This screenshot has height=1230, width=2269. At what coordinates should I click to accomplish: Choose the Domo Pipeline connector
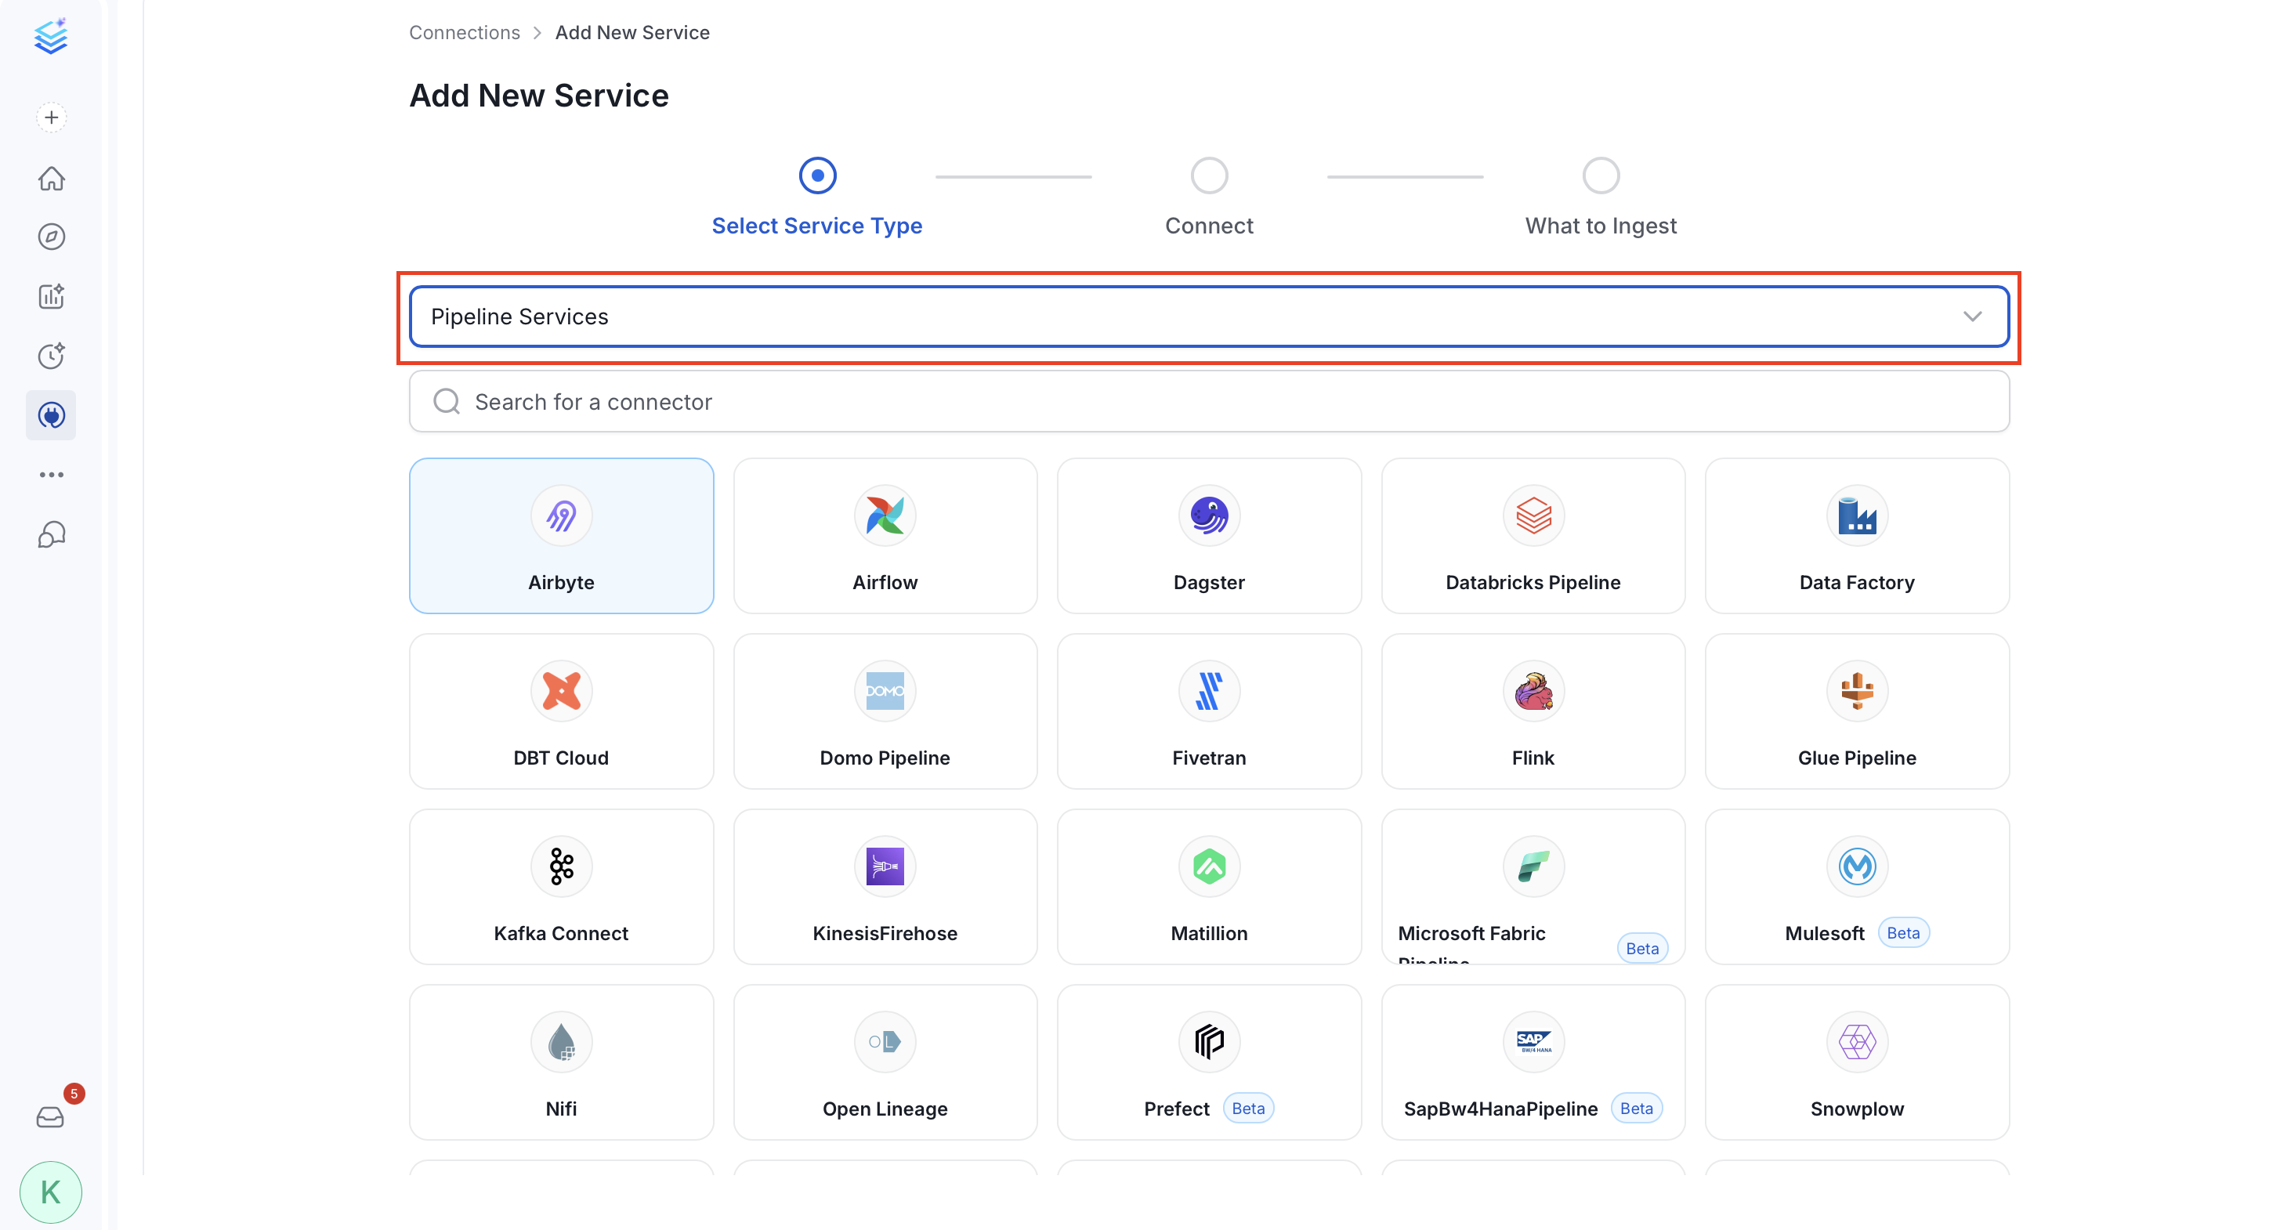885,711
